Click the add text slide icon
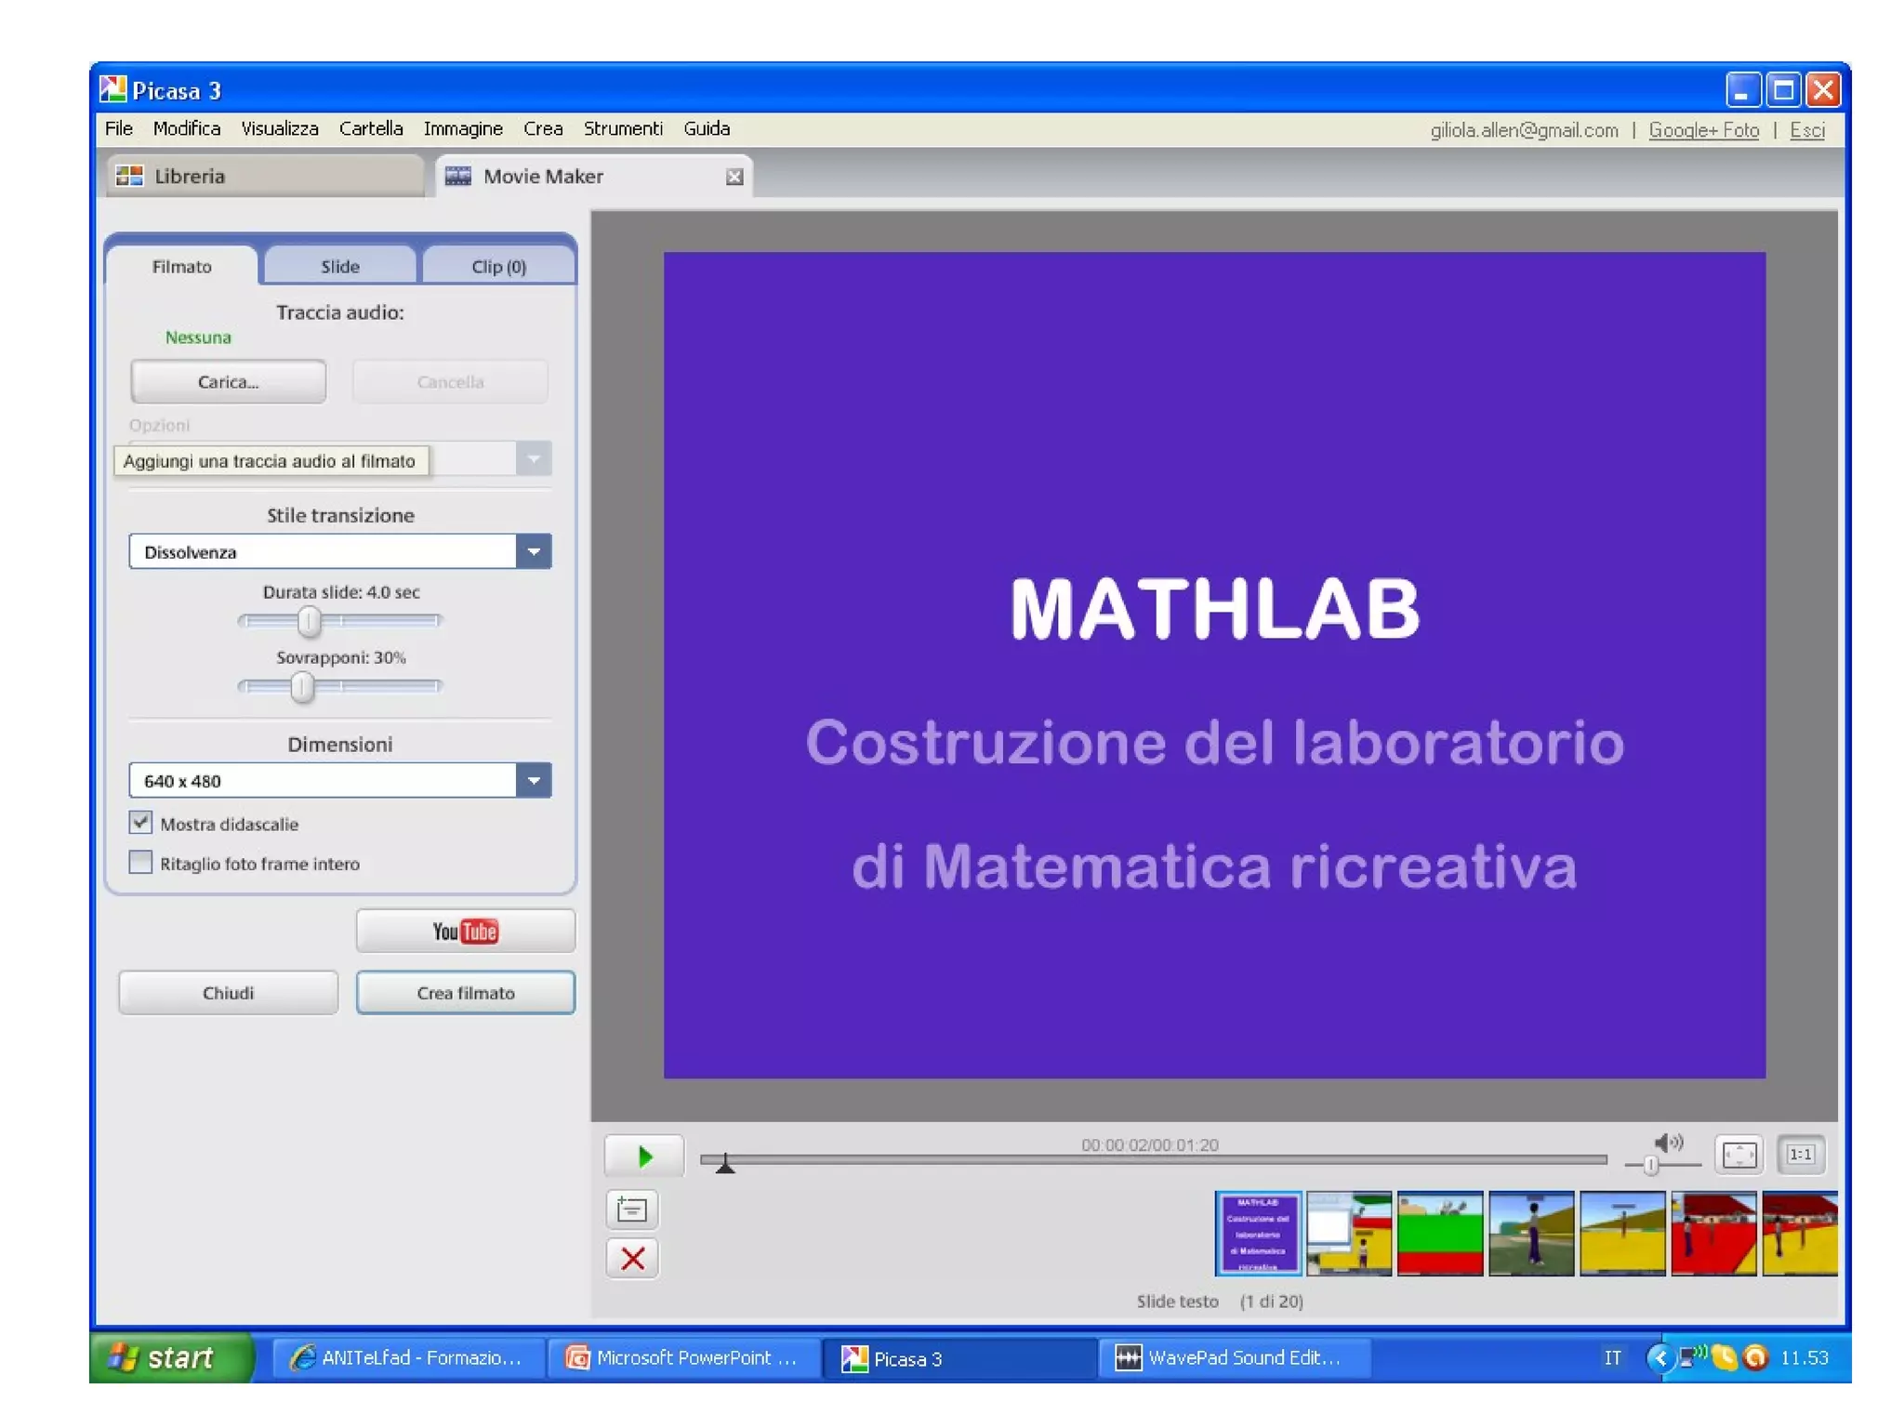Screen dimensions: 1904x1428 [x=632, y=1210]
